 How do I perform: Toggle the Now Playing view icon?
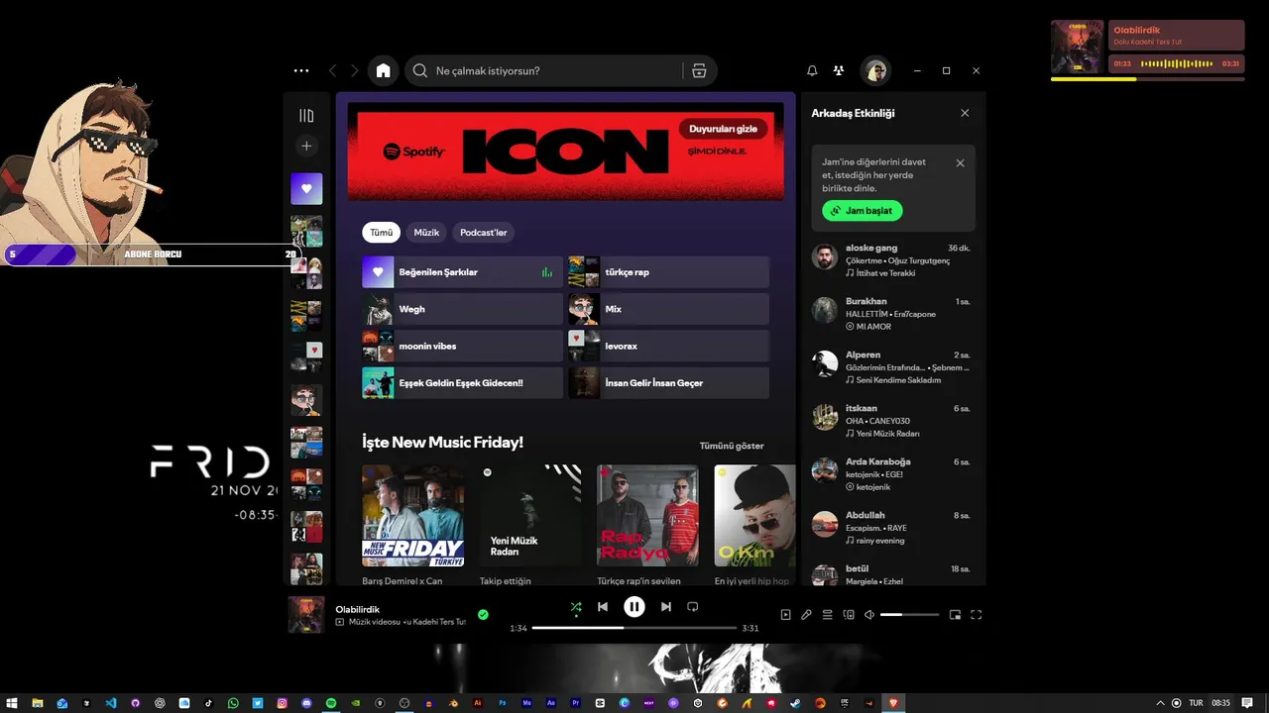pyautogui.click(x=785, y=615)
